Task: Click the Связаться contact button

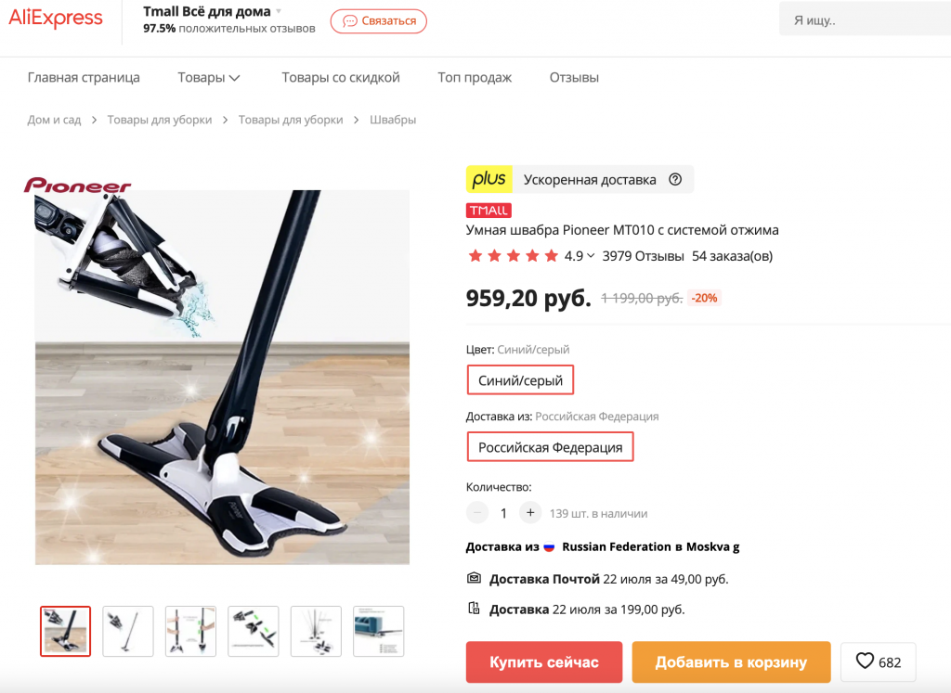Action: [x=379, y=21]
